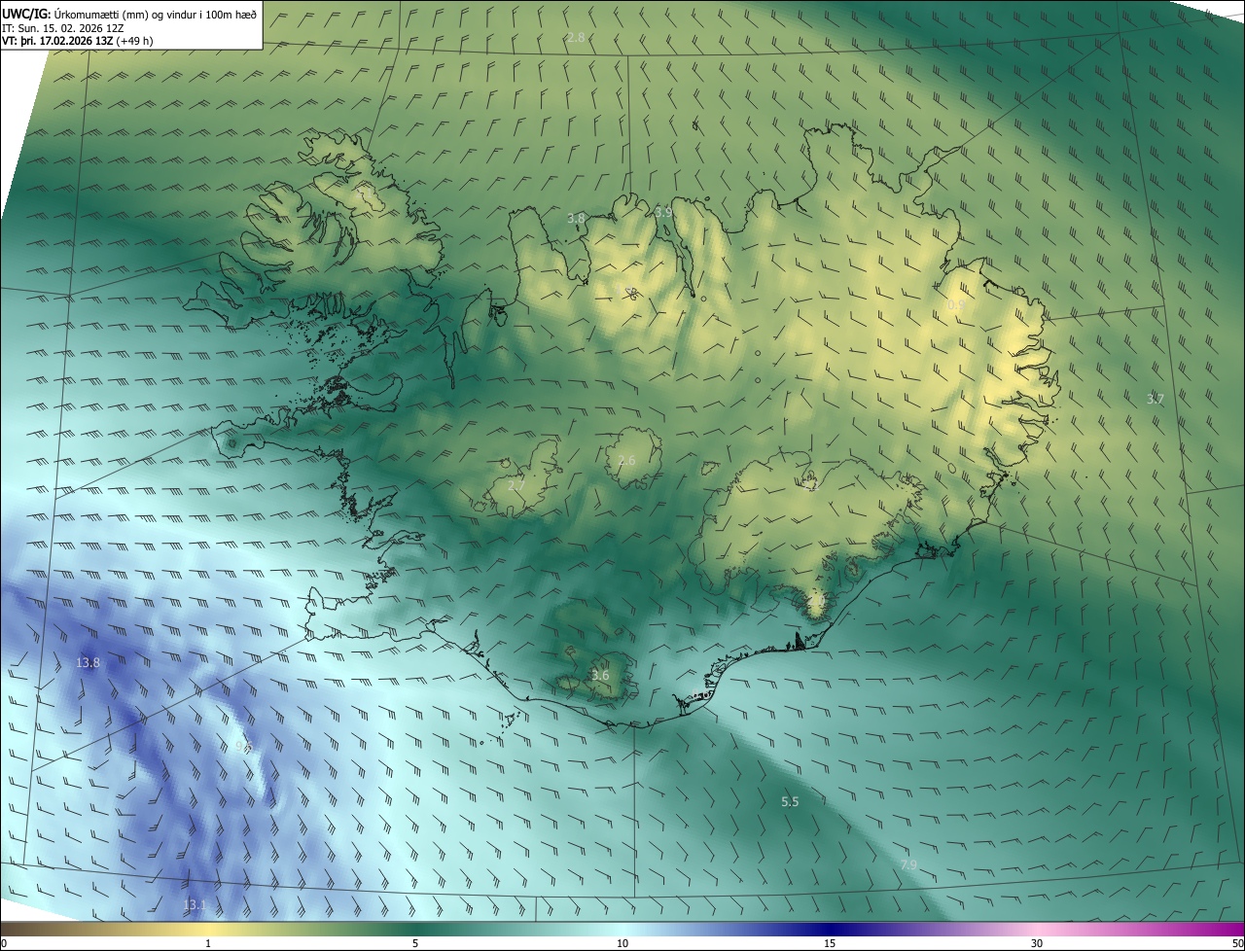Click the 2.8 value label at top of map
Screen dimensions: 1245x951
pos(576,37)
